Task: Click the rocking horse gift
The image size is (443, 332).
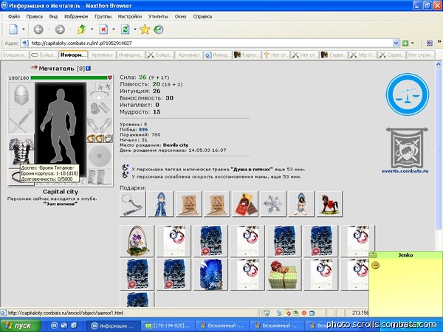Action: [x=329, y=204]
